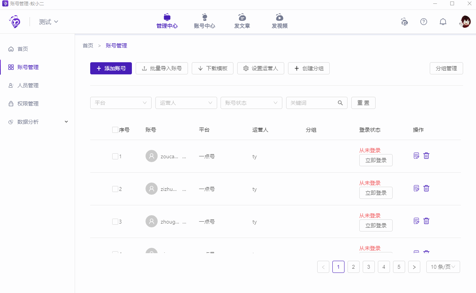The width and height of the screenshot is (476, 293).
Task: Open the user avatar in top right
Action: (x=465, y=22)
